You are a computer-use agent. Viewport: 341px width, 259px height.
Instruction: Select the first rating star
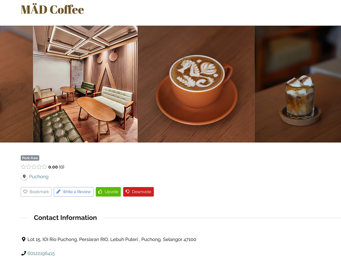pos(23,167)
